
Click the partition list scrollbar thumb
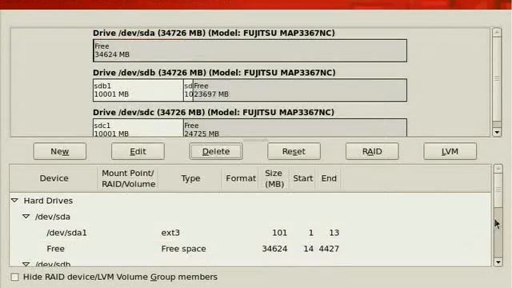tap(498, 190)
